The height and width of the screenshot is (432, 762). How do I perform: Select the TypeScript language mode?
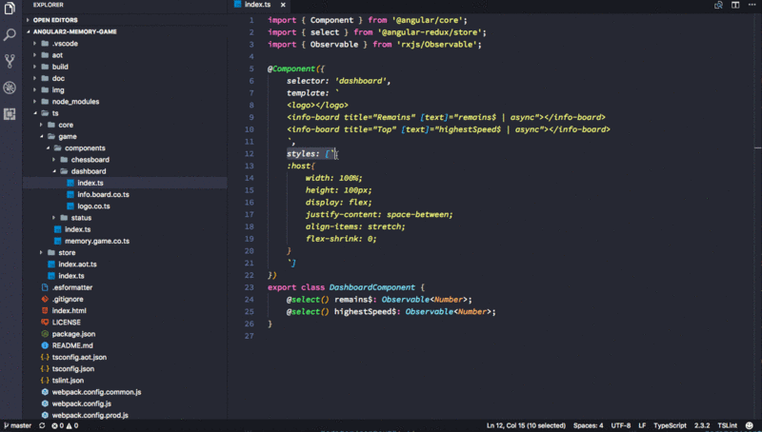click(670, 425)
